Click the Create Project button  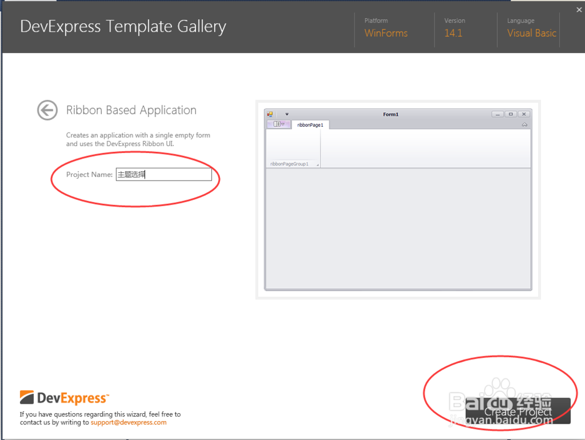pyautogui.click(x=518, y=411)
